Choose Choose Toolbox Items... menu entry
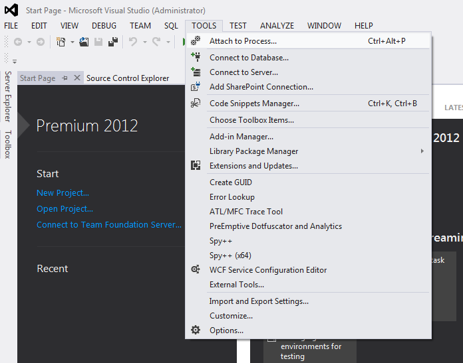 308,120
